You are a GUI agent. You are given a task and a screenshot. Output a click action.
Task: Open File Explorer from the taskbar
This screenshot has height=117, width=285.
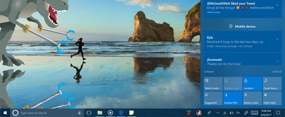[100, 113]
